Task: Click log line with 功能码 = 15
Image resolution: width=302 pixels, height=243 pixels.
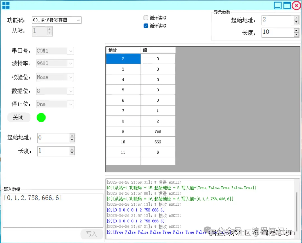Action: pos(181,188)
